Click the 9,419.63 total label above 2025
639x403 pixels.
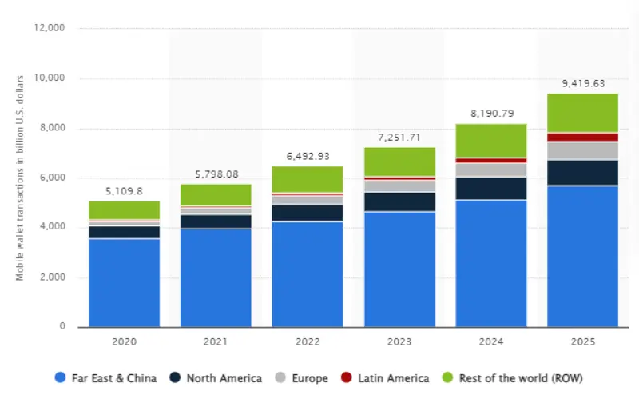click(582, 82)
